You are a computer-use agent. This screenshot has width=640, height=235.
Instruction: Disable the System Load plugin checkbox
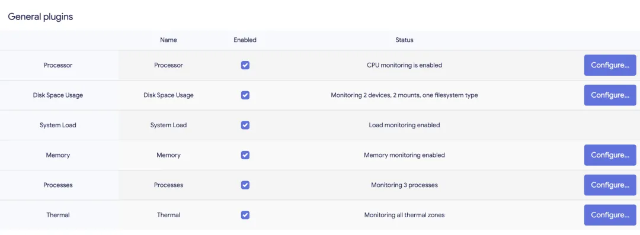pyautogui.click(x=245, y=125)
